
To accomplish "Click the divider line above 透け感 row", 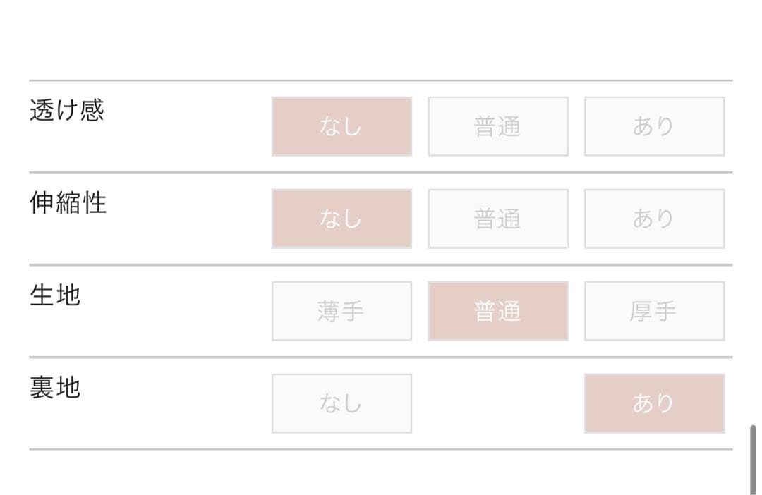I will click(381, 80).
